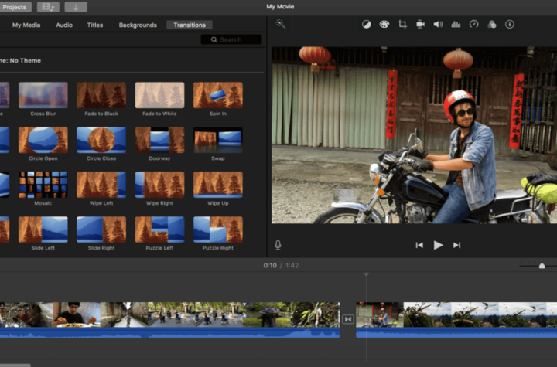Show the clip information inspector

pyautogui.click(x=510, y=24)
